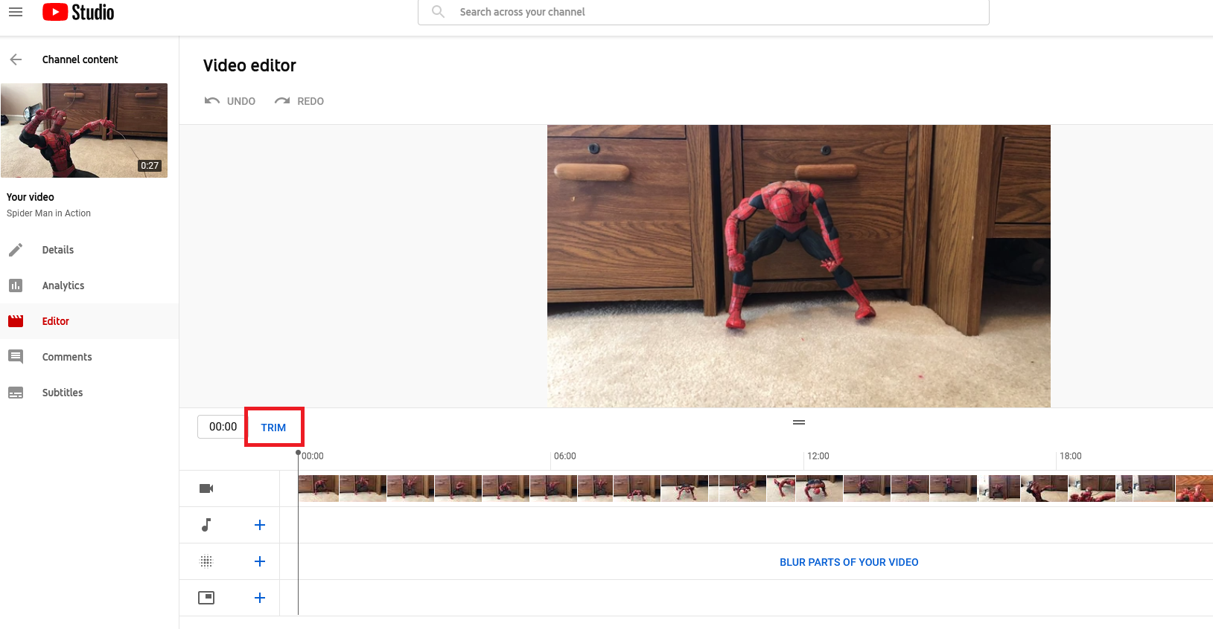Open the Comments menu item
1213x629 pixels.
67,357
